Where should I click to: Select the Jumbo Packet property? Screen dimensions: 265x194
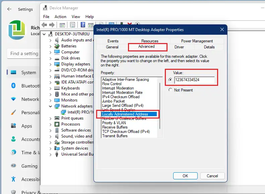[x=113, y=101]
